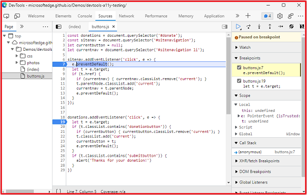Pretty print the code with braces icon
Image resolution: width=307 pixels, height=195 pixels.
click(x=58, y=191)
